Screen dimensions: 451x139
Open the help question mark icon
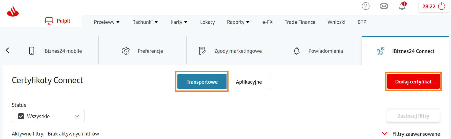pos(365,6)
